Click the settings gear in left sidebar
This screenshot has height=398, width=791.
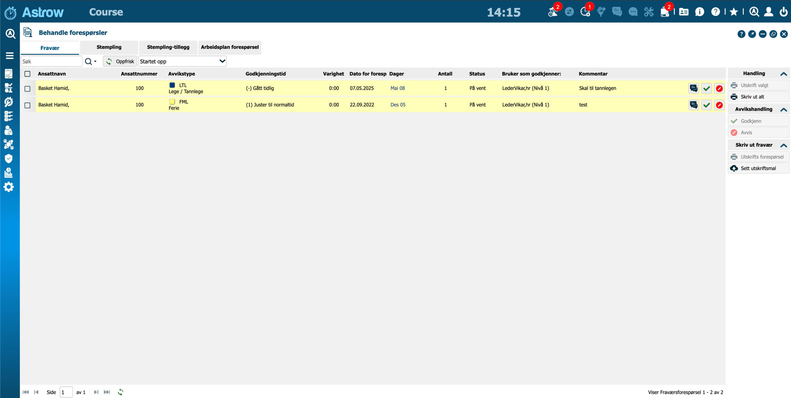coord(9,187)
